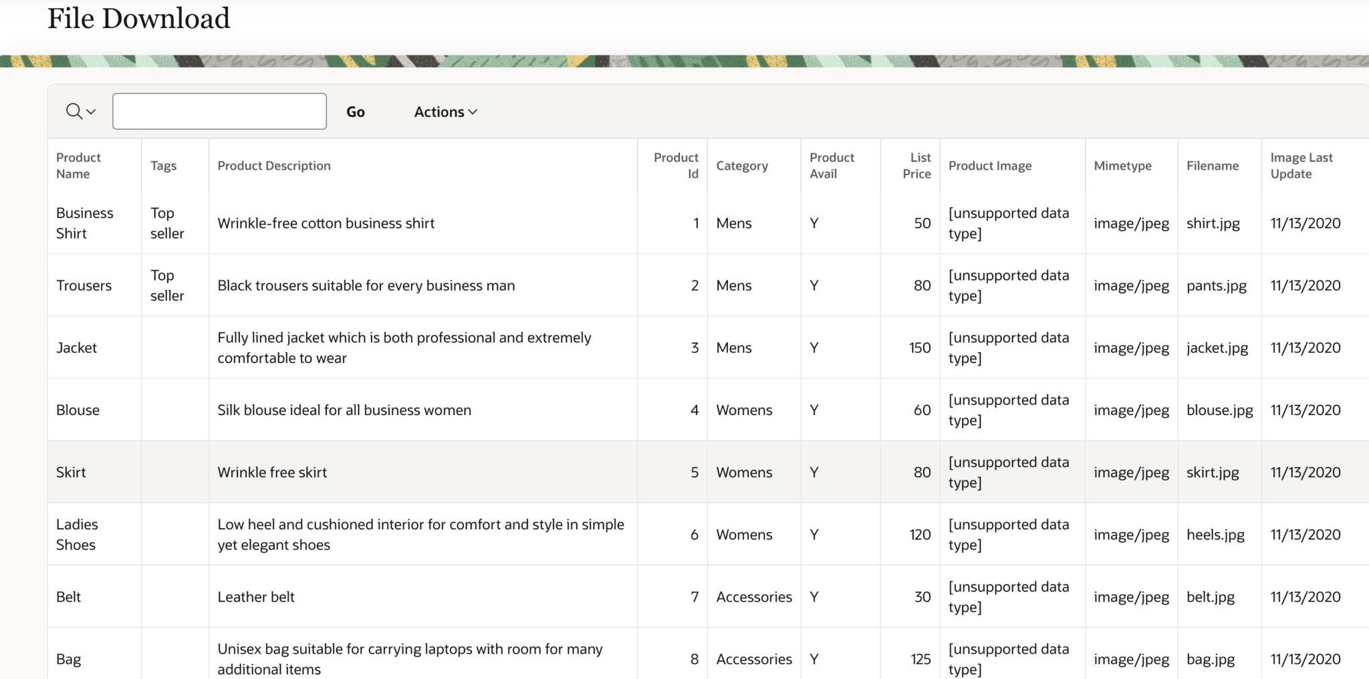
Task: Open the Tags column heading menu
Action: [x=164, y=166]
